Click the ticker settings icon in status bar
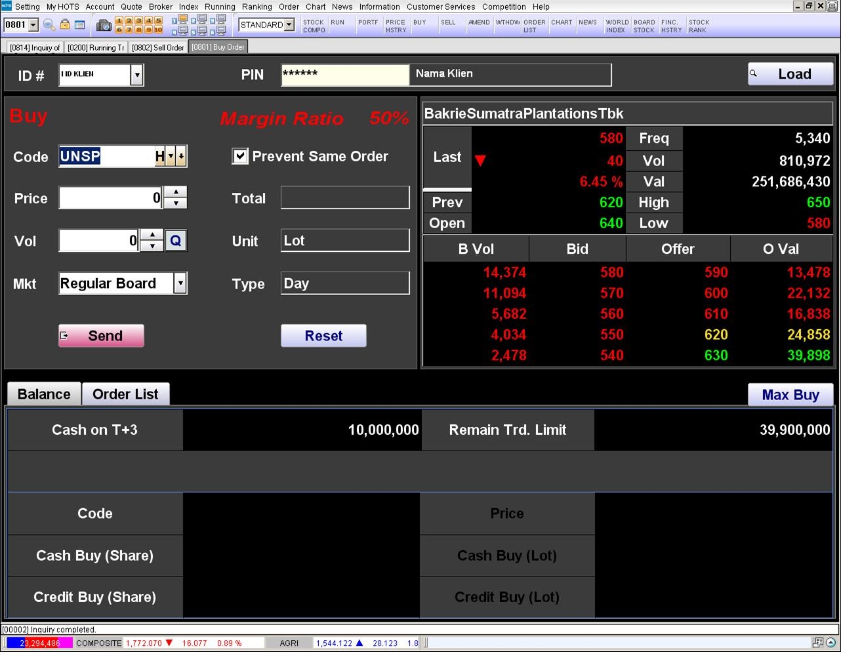The image size is (841, 665). 818,643
